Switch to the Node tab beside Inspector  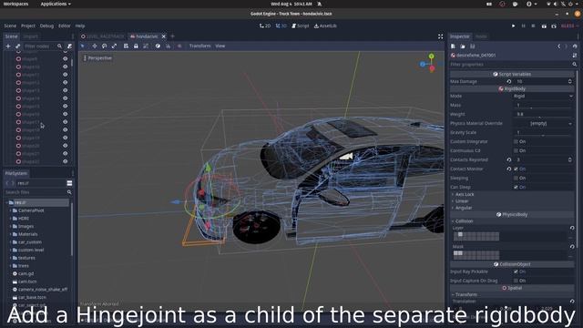[x=481, y=36]
